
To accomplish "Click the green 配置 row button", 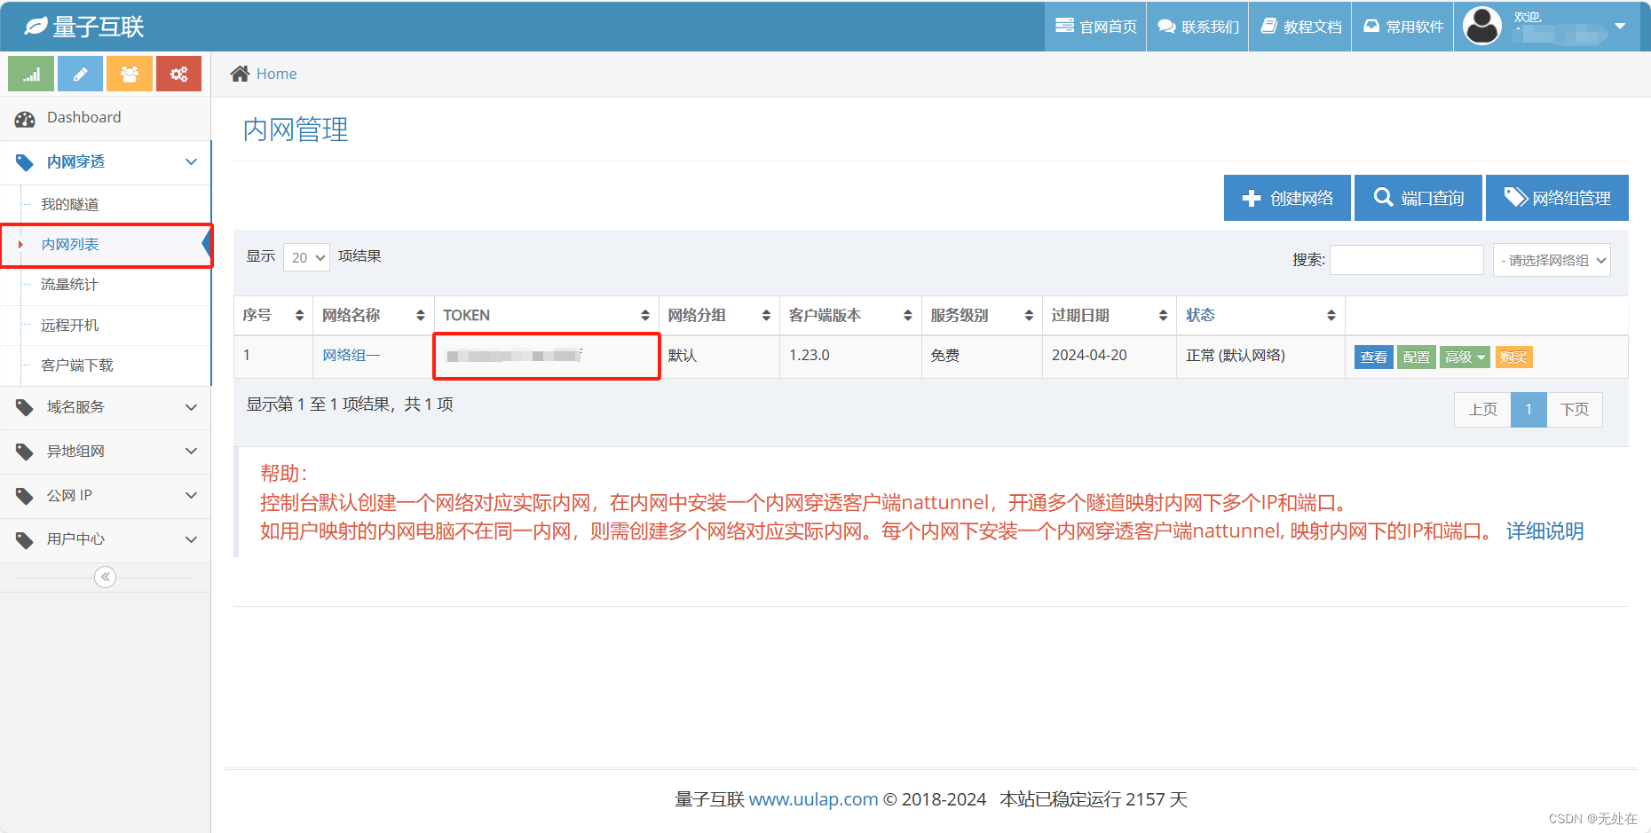I will point(1416,357).
